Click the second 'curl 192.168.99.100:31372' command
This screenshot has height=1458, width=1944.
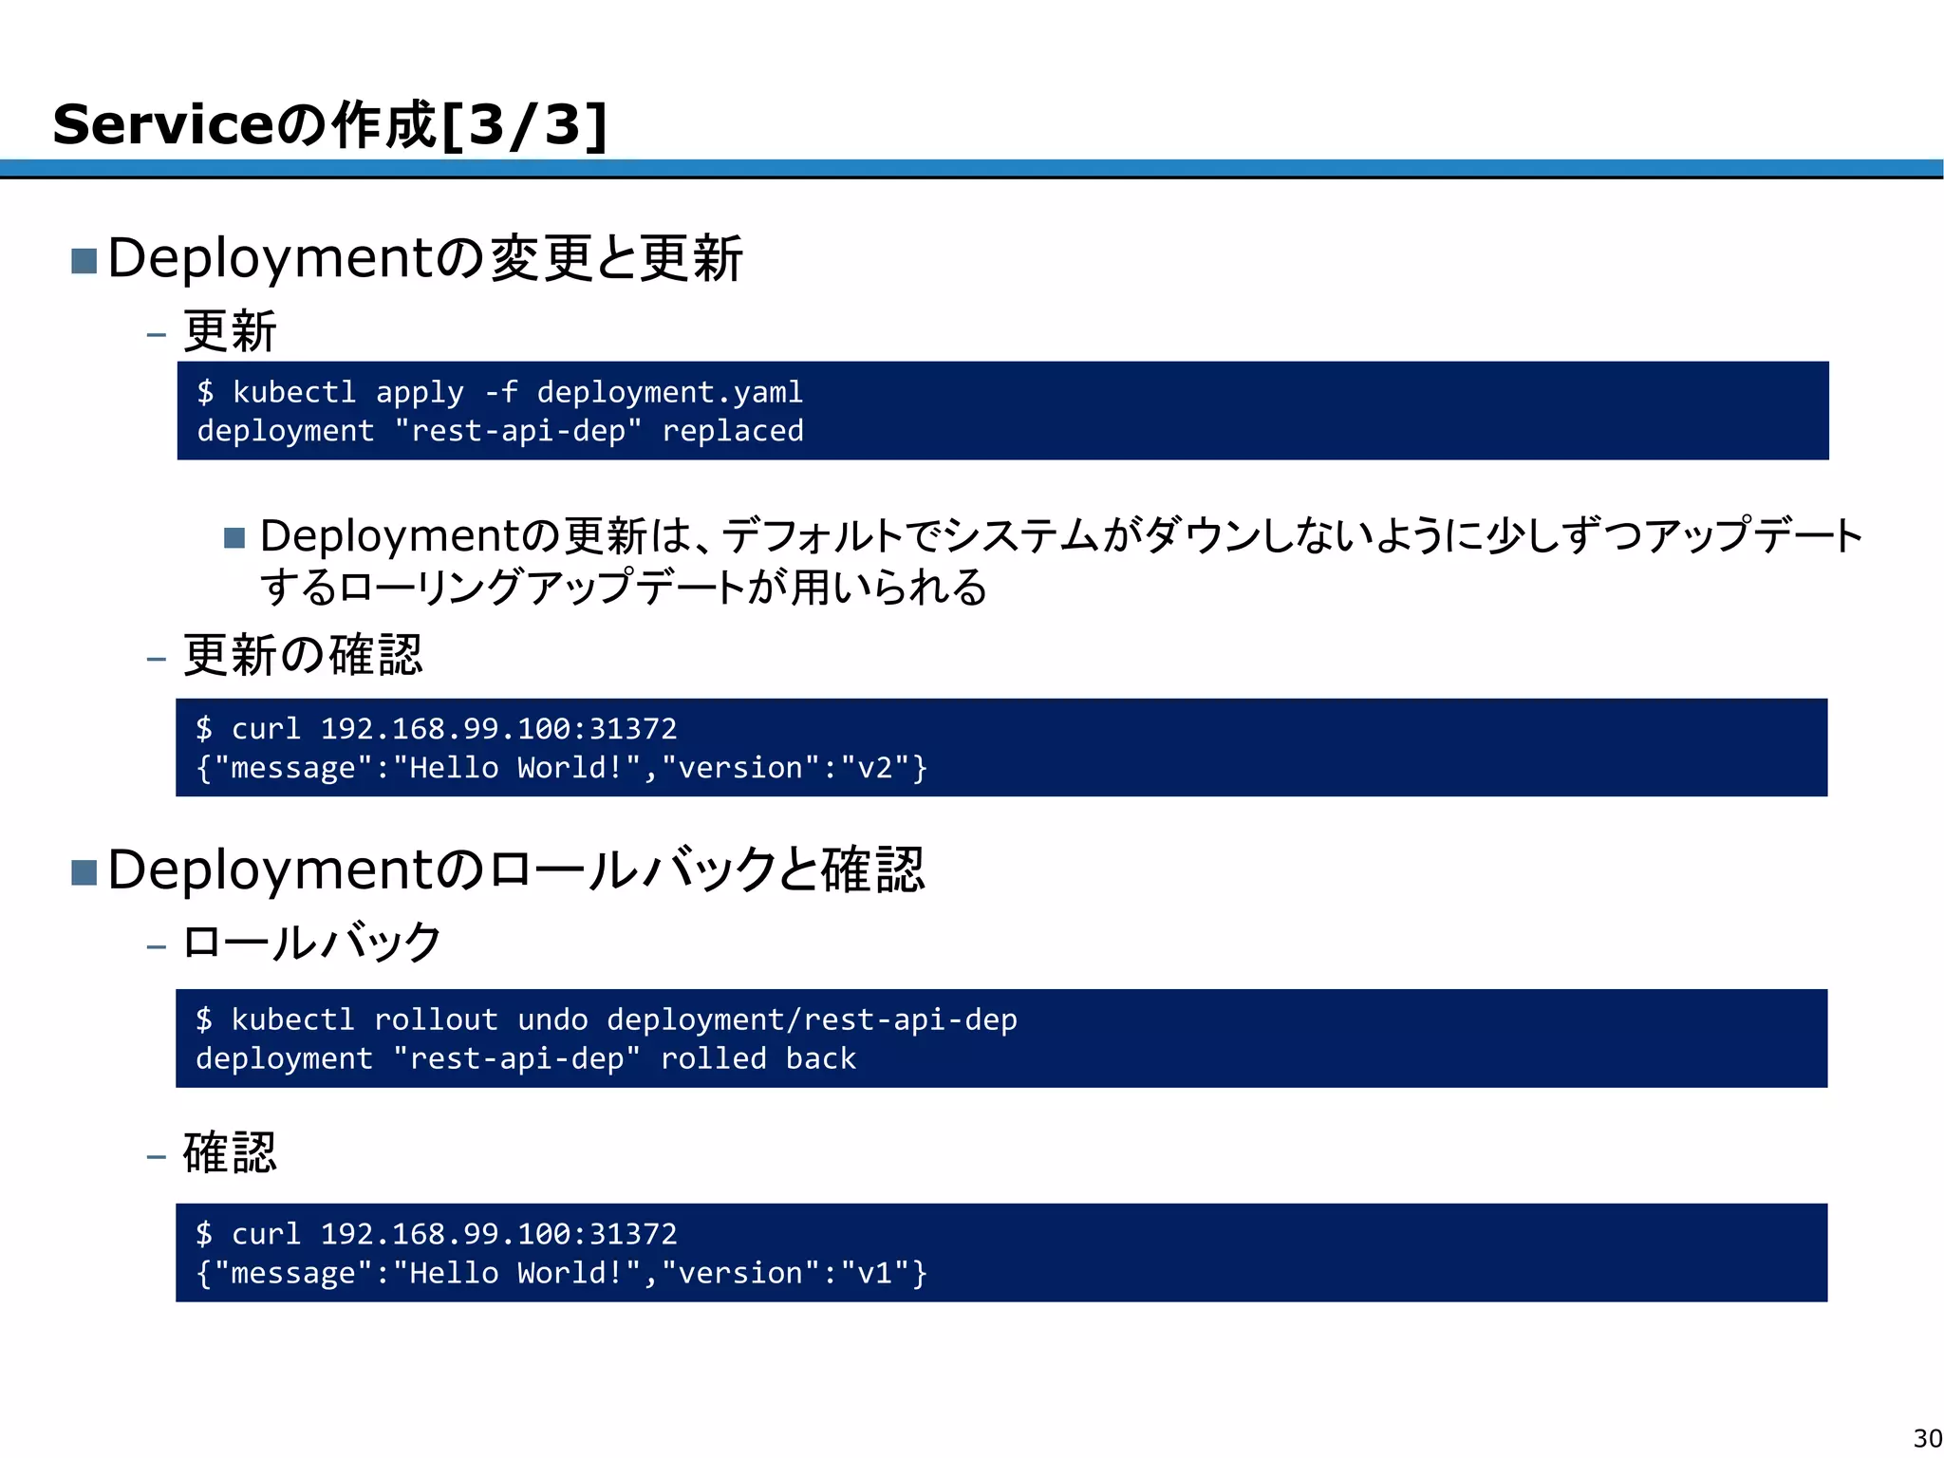click(454, 1234)
